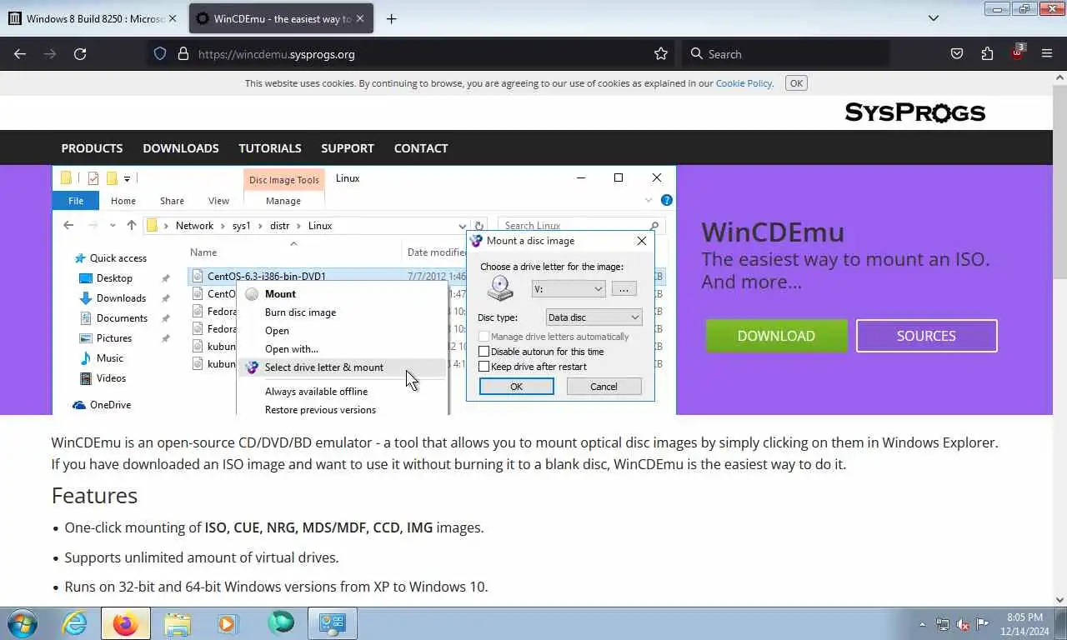Expand the Explorer ribbon chevron

pos(649,200)
